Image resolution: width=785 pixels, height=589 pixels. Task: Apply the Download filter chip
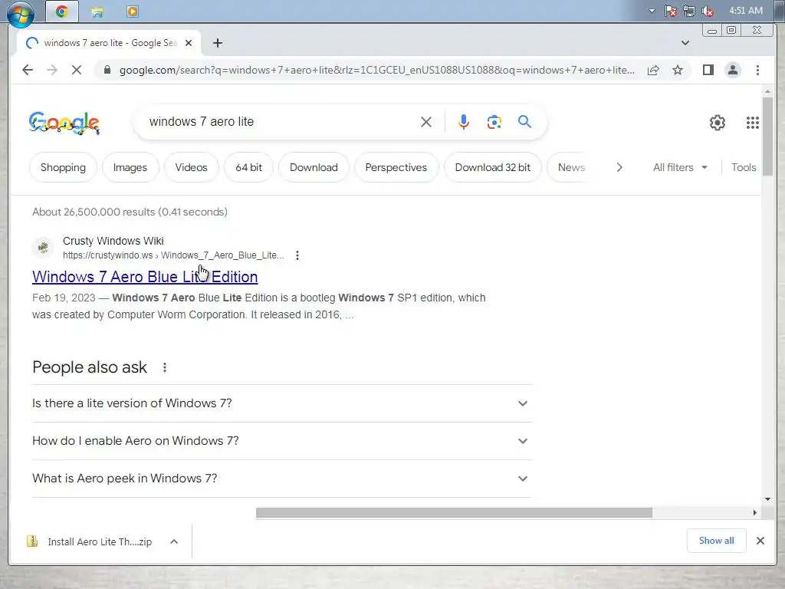click(x=314, y=167)
